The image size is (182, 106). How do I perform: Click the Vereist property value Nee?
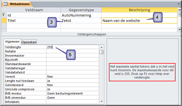pyautogui.click(x=73, y=77)
